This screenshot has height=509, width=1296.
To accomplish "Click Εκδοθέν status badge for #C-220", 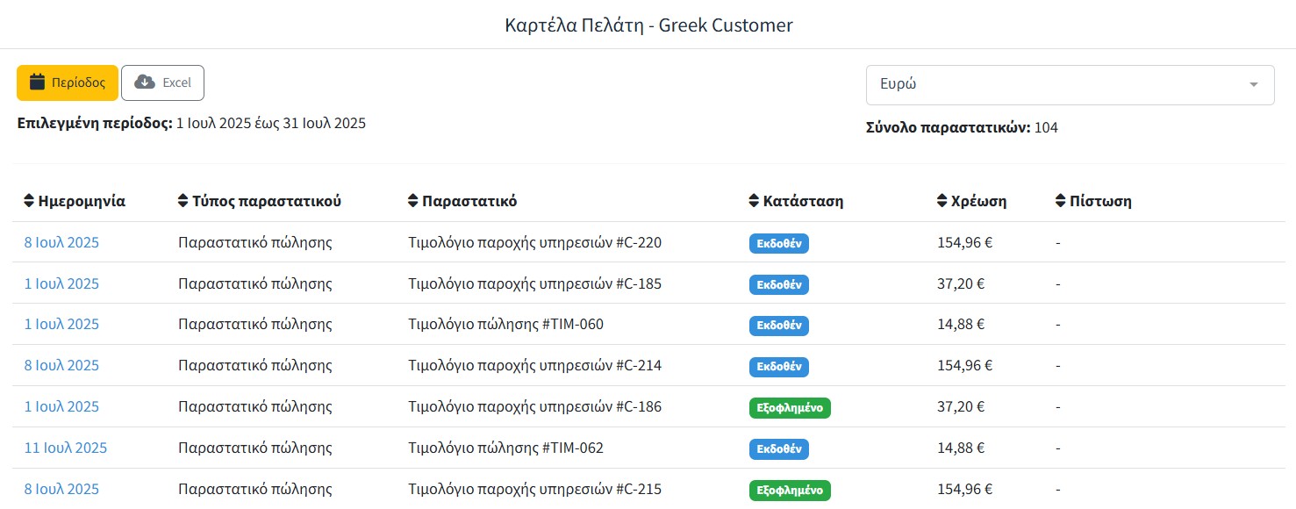I will pyautogui.click(x=778, y=243).
